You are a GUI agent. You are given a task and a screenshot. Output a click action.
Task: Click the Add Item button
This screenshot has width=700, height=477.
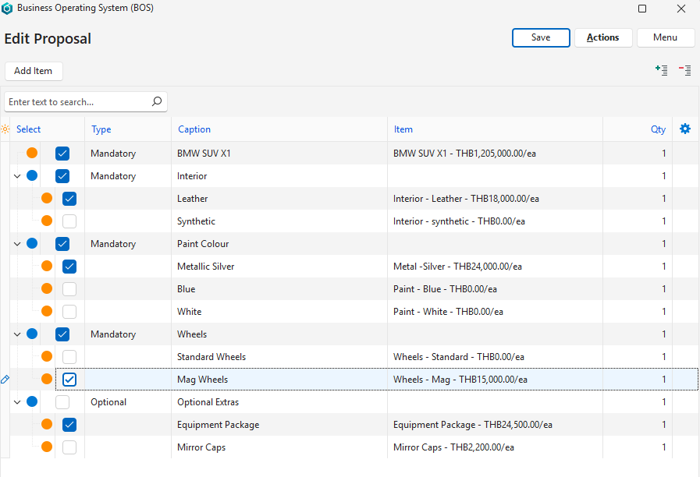(34, 71)
